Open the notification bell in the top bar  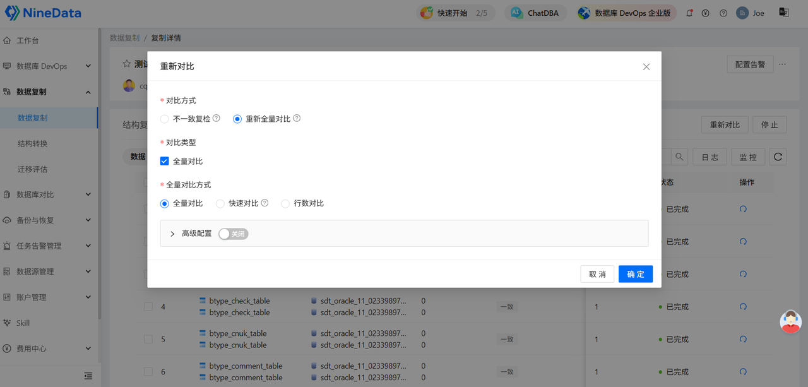pyautogui.click(x=689, y=13)
